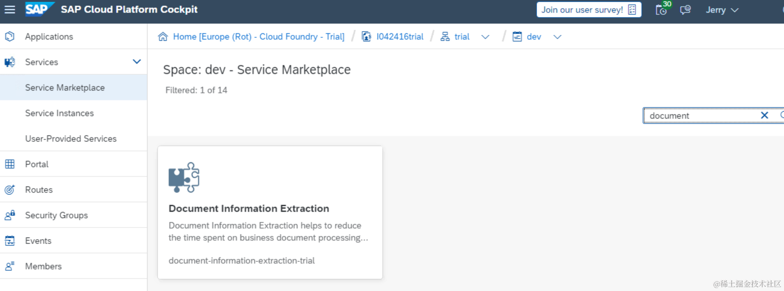Follow the I042416trial breadcrumb link
The height and width of the screenshot is (291, 784).
coord(400,37)
